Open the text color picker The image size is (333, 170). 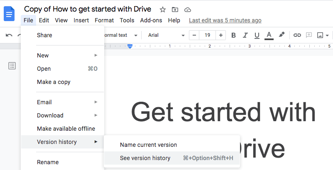pyautogui.click(x=269, y=35)
